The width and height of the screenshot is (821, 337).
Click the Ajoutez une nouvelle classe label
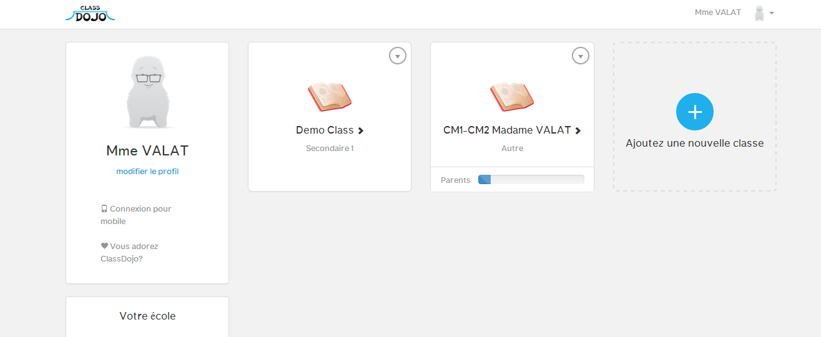coord(695,143)
